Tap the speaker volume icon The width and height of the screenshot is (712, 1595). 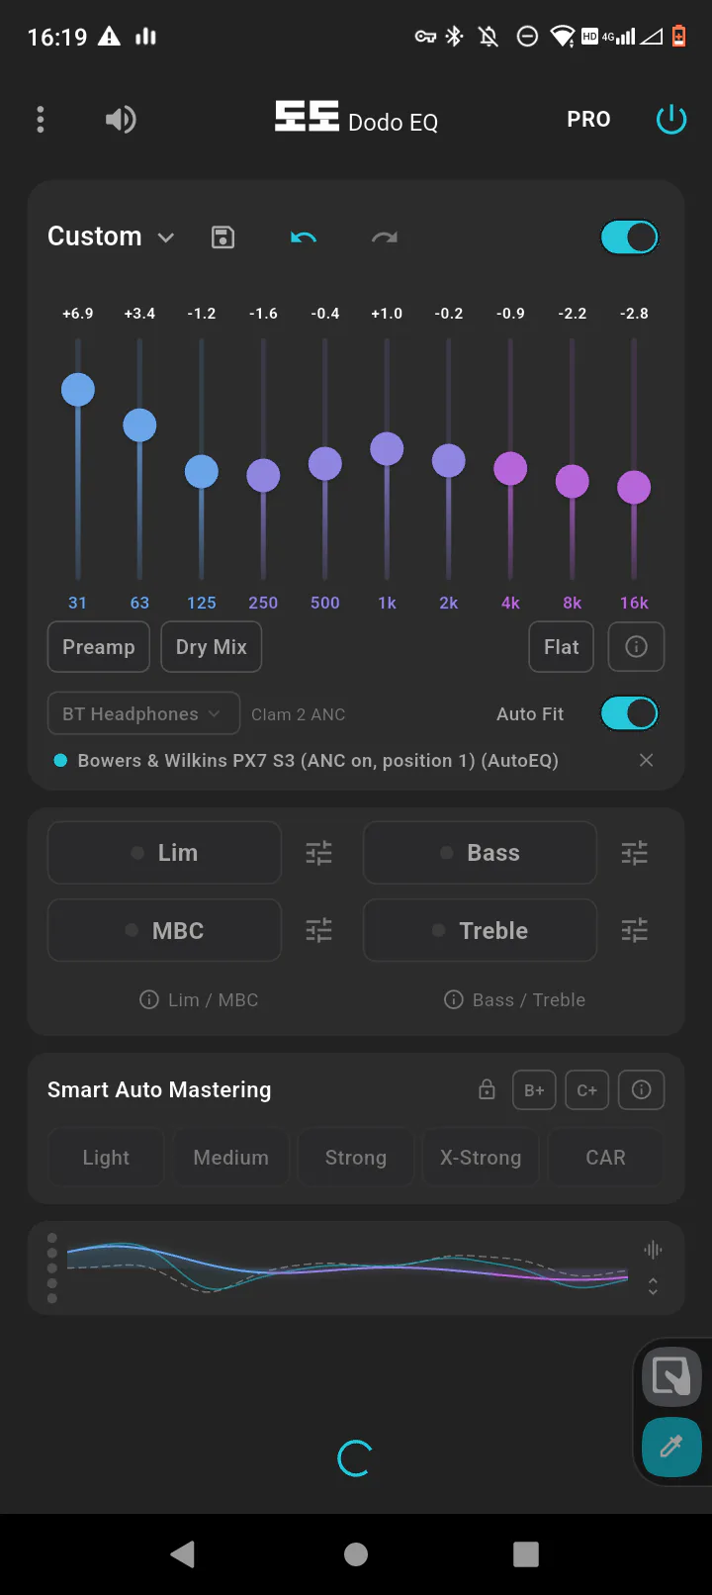click(x=120, y=120)
